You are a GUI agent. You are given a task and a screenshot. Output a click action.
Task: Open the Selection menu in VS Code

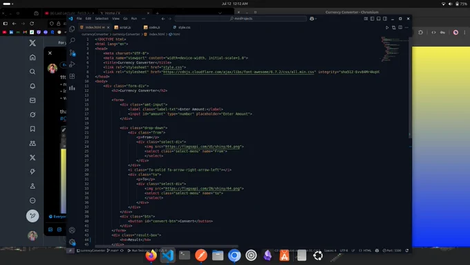pos(102,19)
